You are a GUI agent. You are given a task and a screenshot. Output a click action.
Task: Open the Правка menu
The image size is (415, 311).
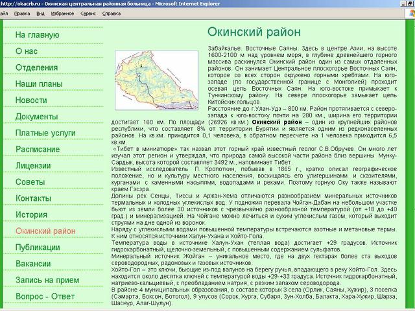(x=22, y=14)
